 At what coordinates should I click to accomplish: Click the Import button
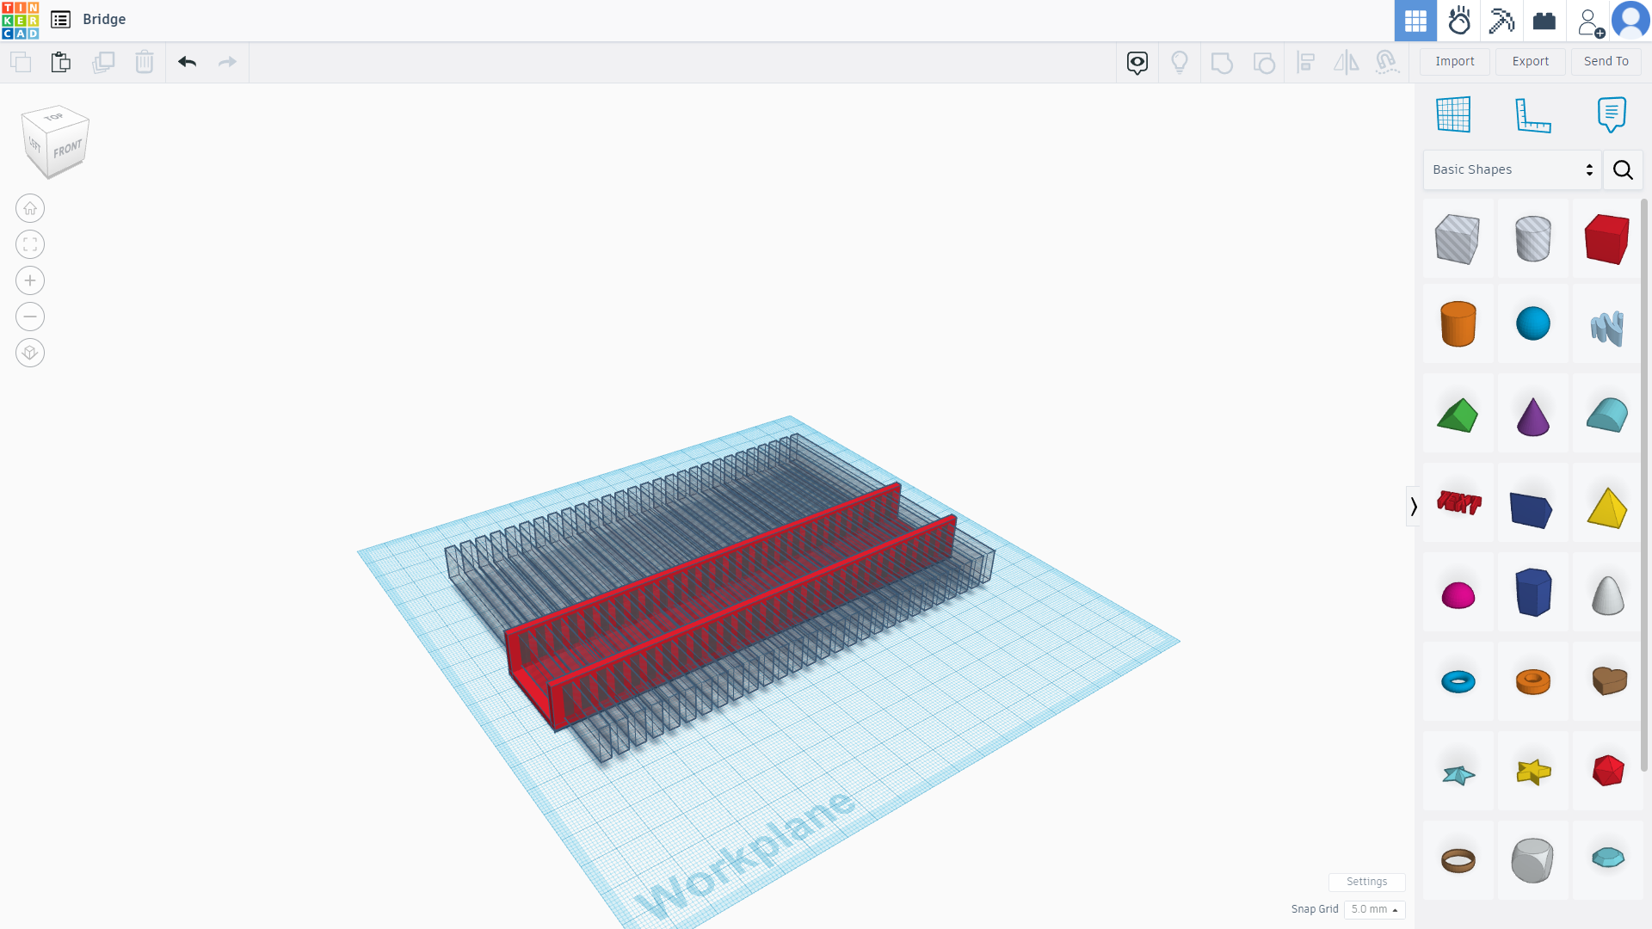(1454, 61)
